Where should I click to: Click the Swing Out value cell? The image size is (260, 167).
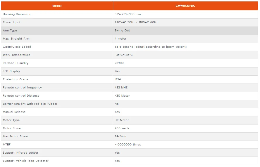pos(185,31)
